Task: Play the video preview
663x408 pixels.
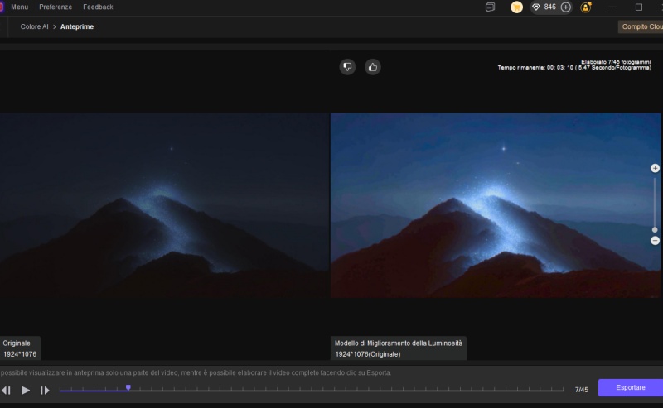Action: point(26,390)
